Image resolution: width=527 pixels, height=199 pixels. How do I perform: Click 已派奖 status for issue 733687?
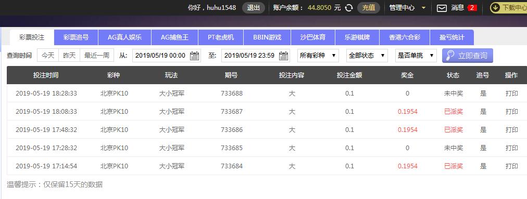click(454, 111)
